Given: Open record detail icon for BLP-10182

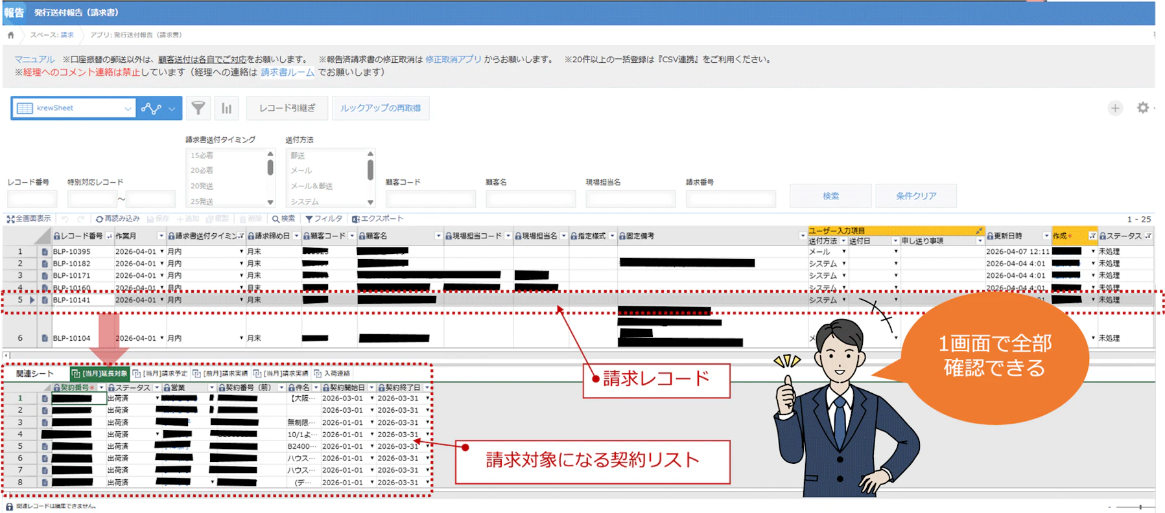Looking at the screenshot, I should (x=45, y=264).
